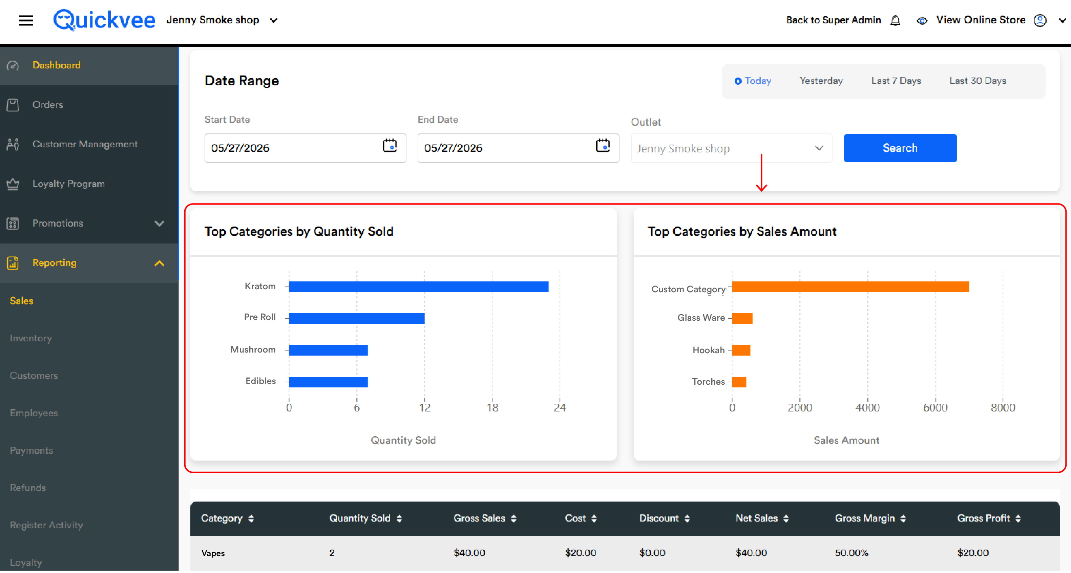Click the blue Search button
The image size is (1071, 573).
(900, 148)
